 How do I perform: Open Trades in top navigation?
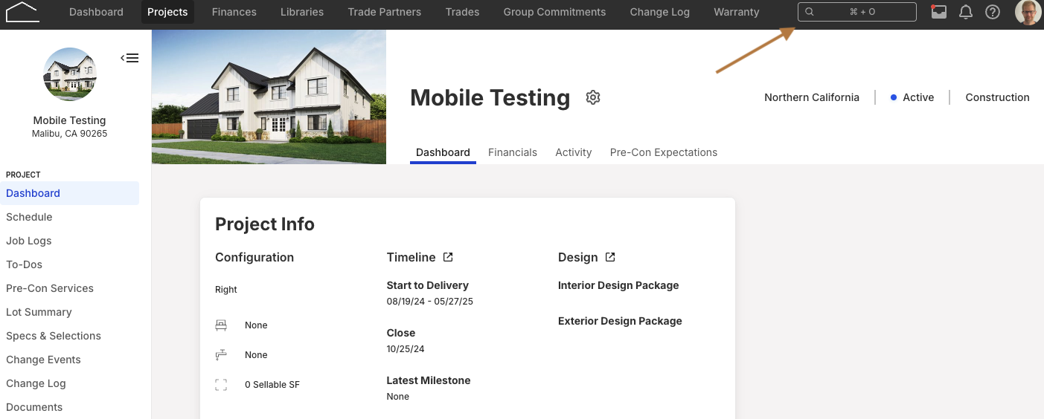(x=462, y=12)
